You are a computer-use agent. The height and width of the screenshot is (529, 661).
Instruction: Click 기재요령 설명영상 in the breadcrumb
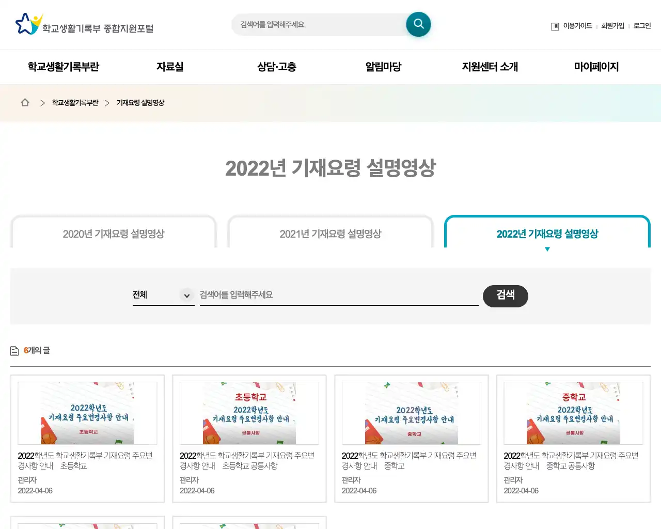140,103
